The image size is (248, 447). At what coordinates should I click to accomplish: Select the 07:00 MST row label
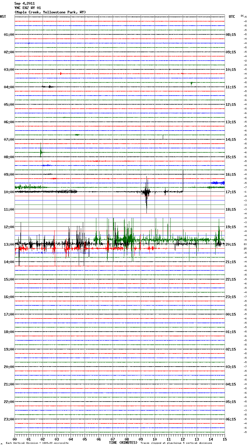[9, 140]
